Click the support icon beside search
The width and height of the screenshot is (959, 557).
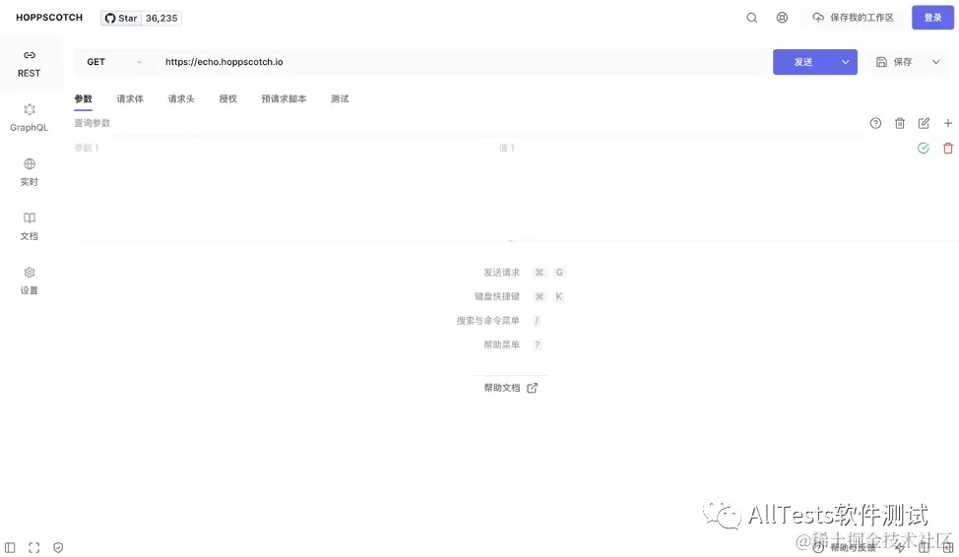(782, 18)
